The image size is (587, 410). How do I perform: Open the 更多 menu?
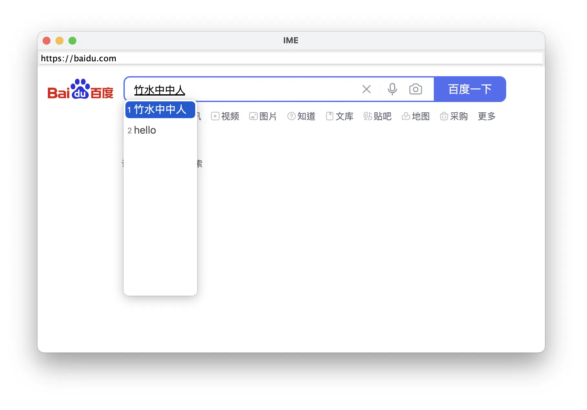(486, 116)
